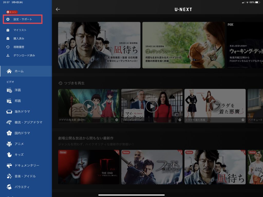The image size is (263, 197).
Task: Open 劇場公開＆放送から間もない最新作 heading
Action: click(86, 138)
